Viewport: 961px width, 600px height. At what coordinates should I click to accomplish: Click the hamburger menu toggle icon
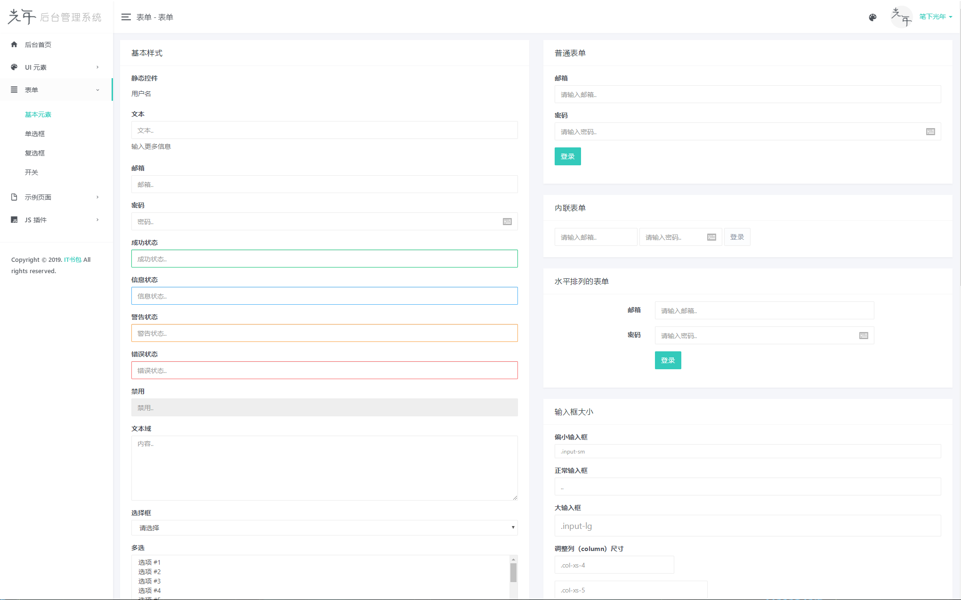(x=126, y=17)
